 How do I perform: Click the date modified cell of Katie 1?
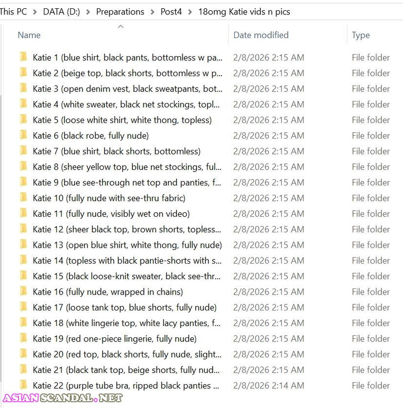click(x=269, y=57)
